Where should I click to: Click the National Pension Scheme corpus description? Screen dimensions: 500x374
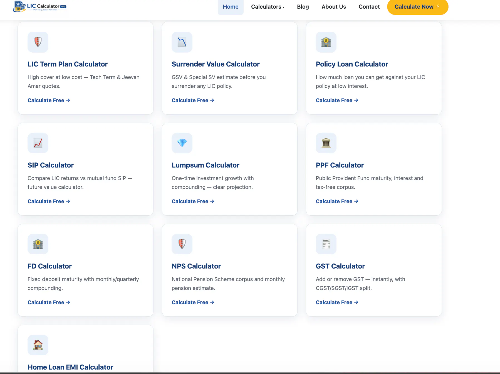coord(228,284)
